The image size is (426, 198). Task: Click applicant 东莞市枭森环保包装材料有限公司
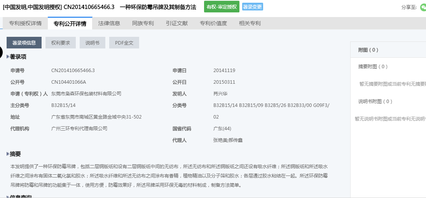[x=86, y=94]
